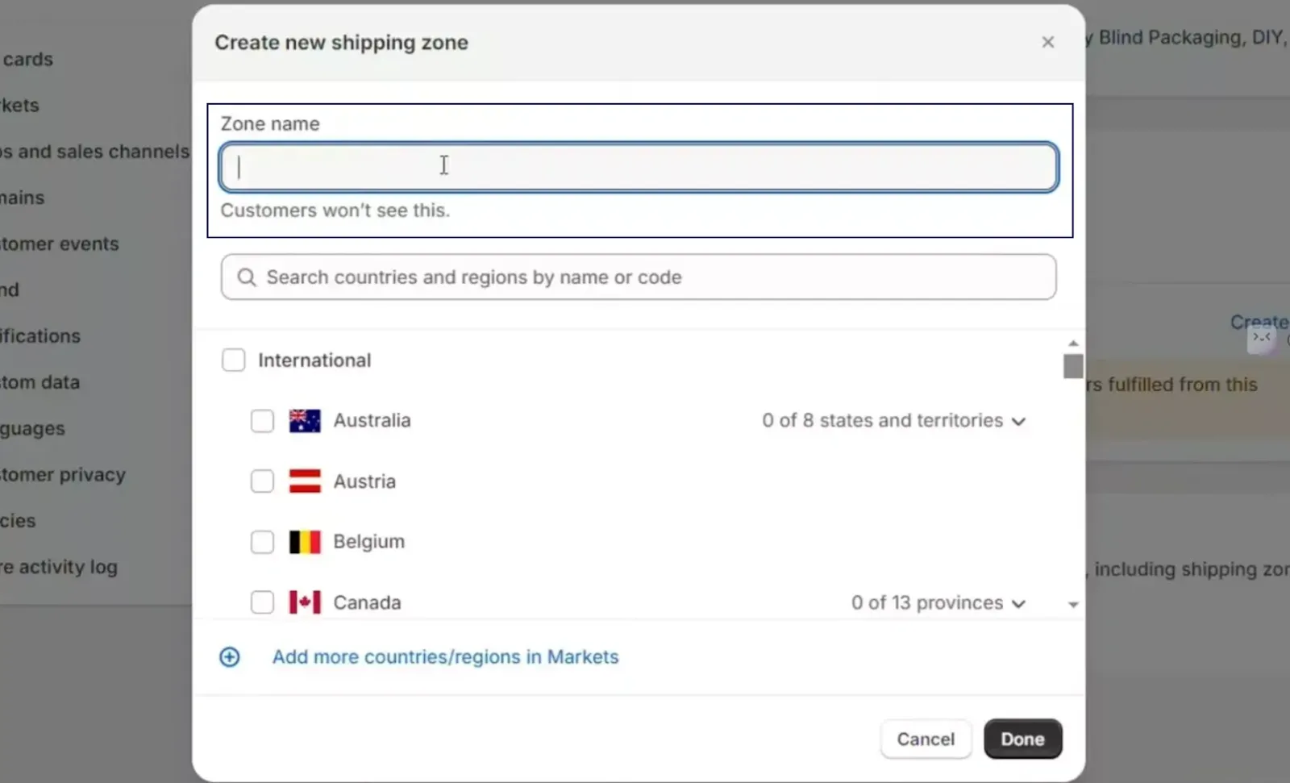Open the apps and sales channels sidebar item
The height and width of the screenshot is (783, 1290).
click(x=95, y=152)
